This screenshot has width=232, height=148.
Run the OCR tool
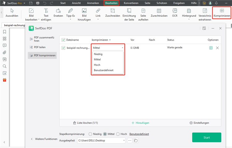(x=175, y=13)
